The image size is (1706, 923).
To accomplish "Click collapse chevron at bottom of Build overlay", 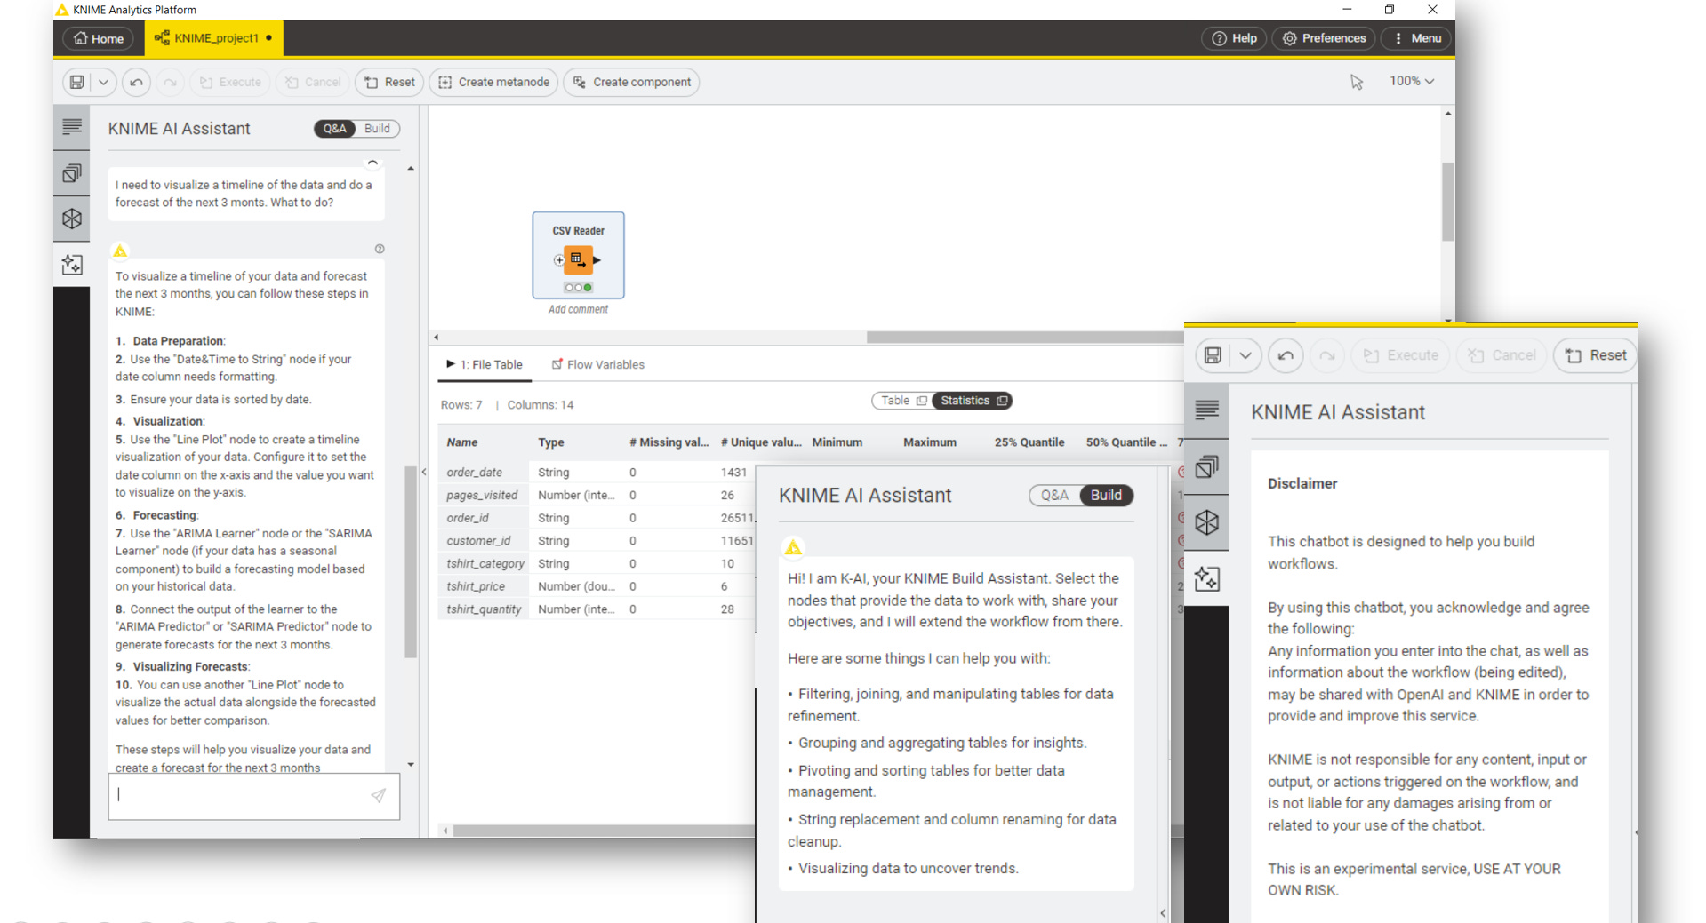I will tap(1163, 913).
